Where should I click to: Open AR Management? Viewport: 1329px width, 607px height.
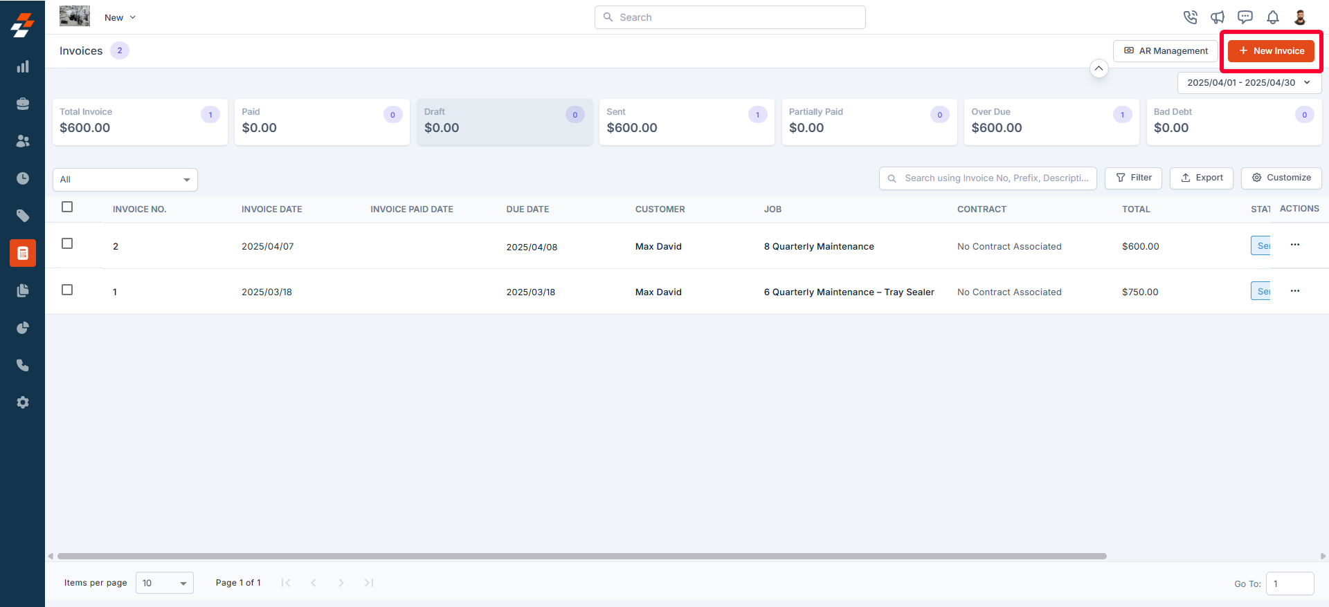tap(1166, 50)
